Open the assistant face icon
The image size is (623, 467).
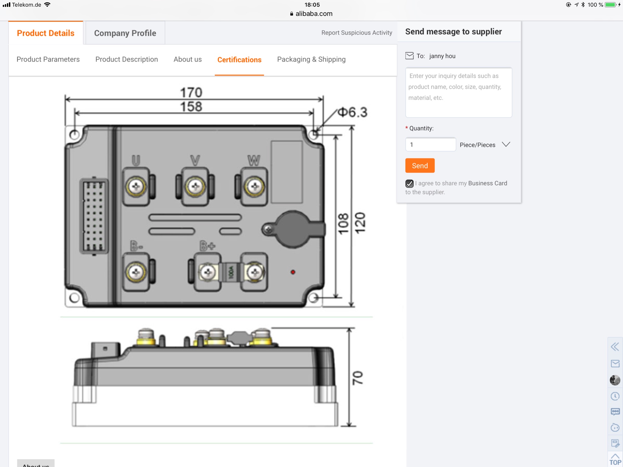615,427
